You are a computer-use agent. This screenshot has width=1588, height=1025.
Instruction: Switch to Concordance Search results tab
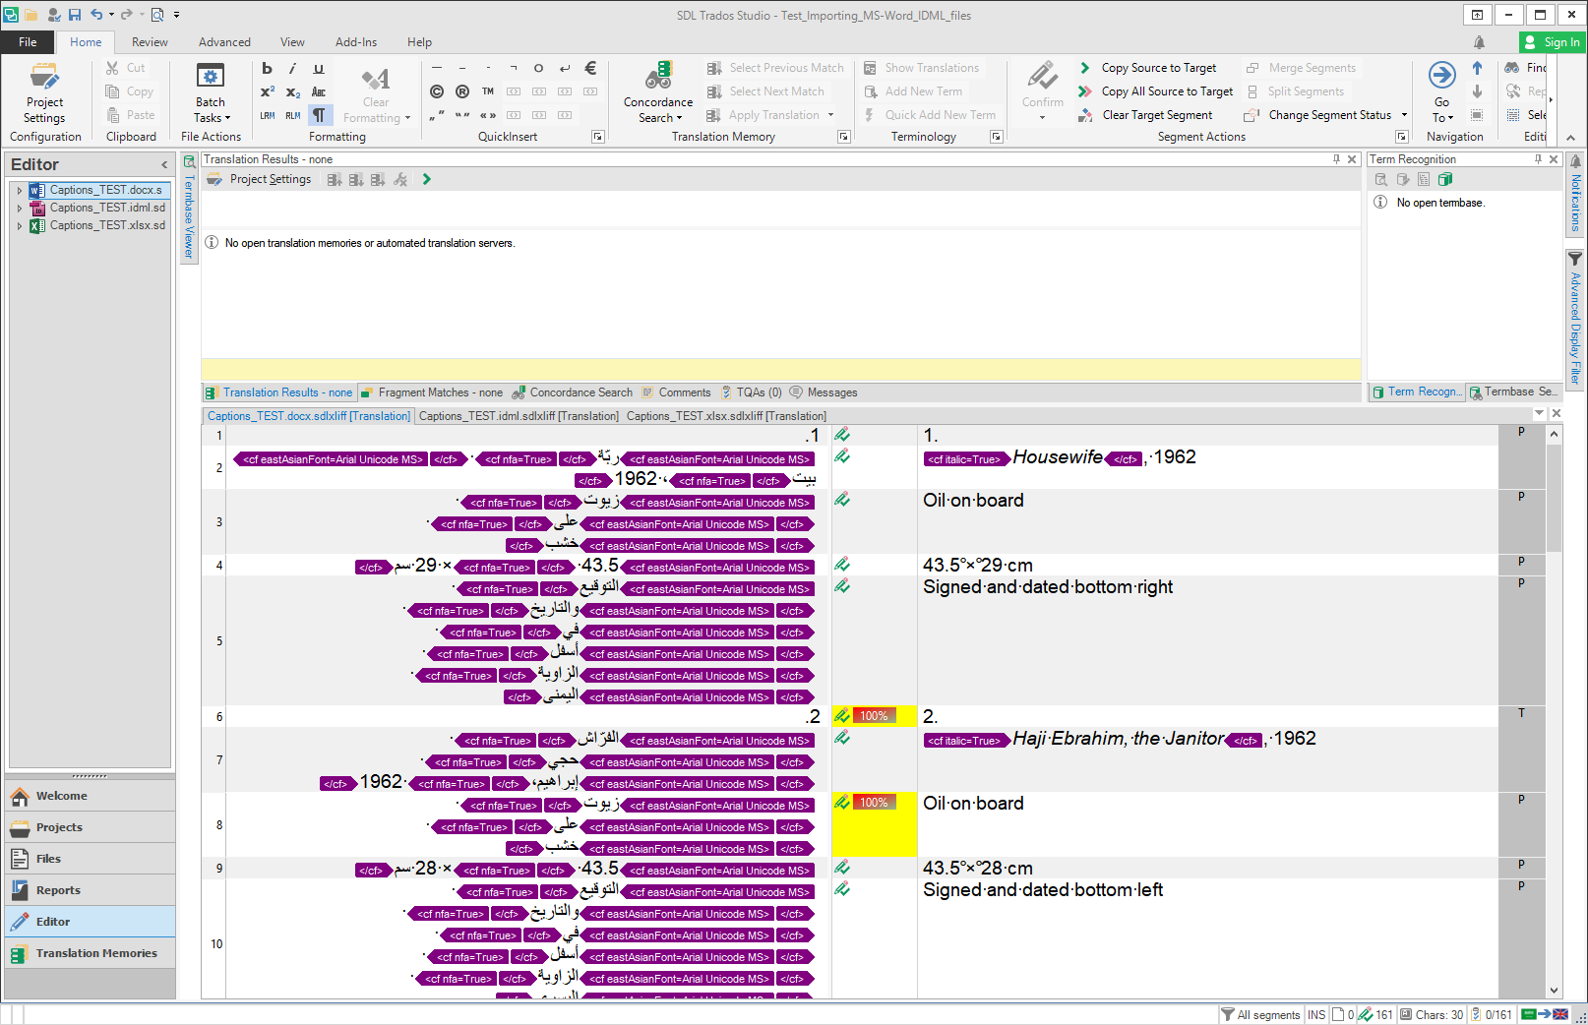[572, 392]
